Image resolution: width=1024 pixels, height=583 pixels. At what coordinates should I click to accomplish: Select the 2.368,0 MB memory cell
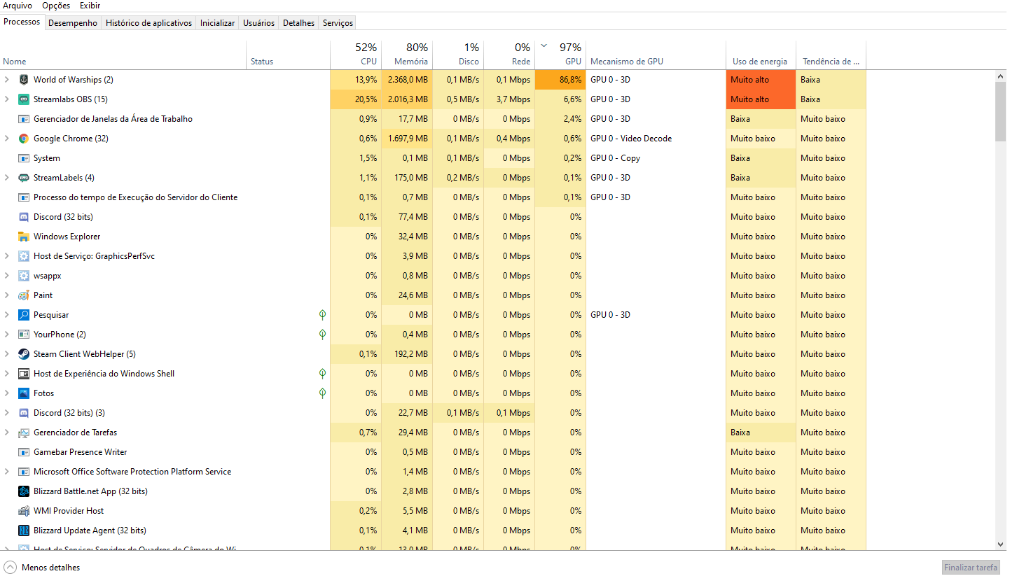[407, 80]
